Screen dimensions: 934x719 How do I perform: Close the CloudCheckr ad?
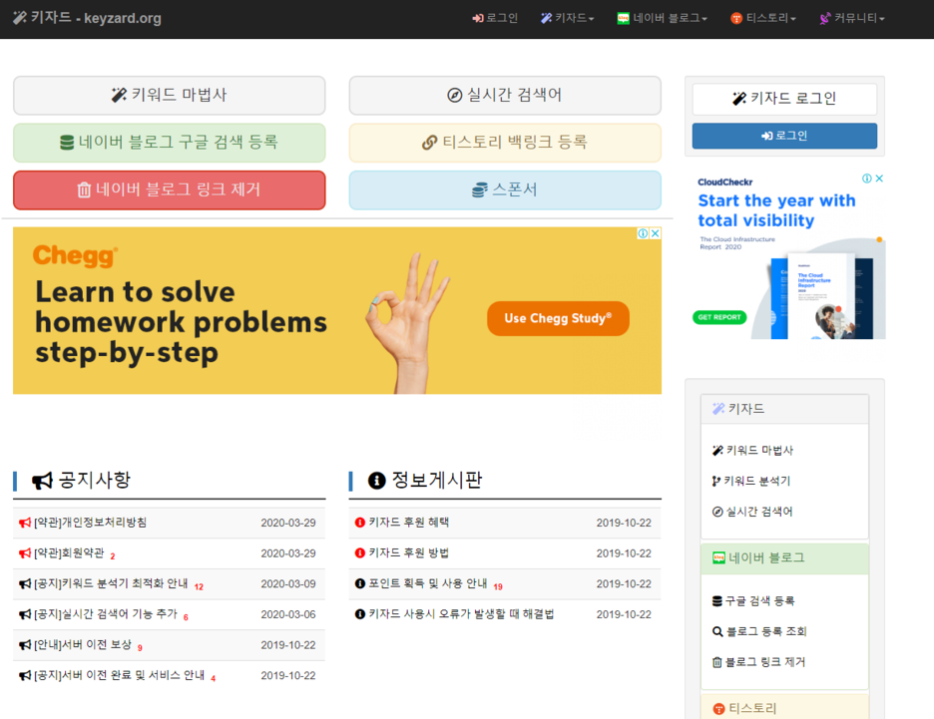pos(879,179)
